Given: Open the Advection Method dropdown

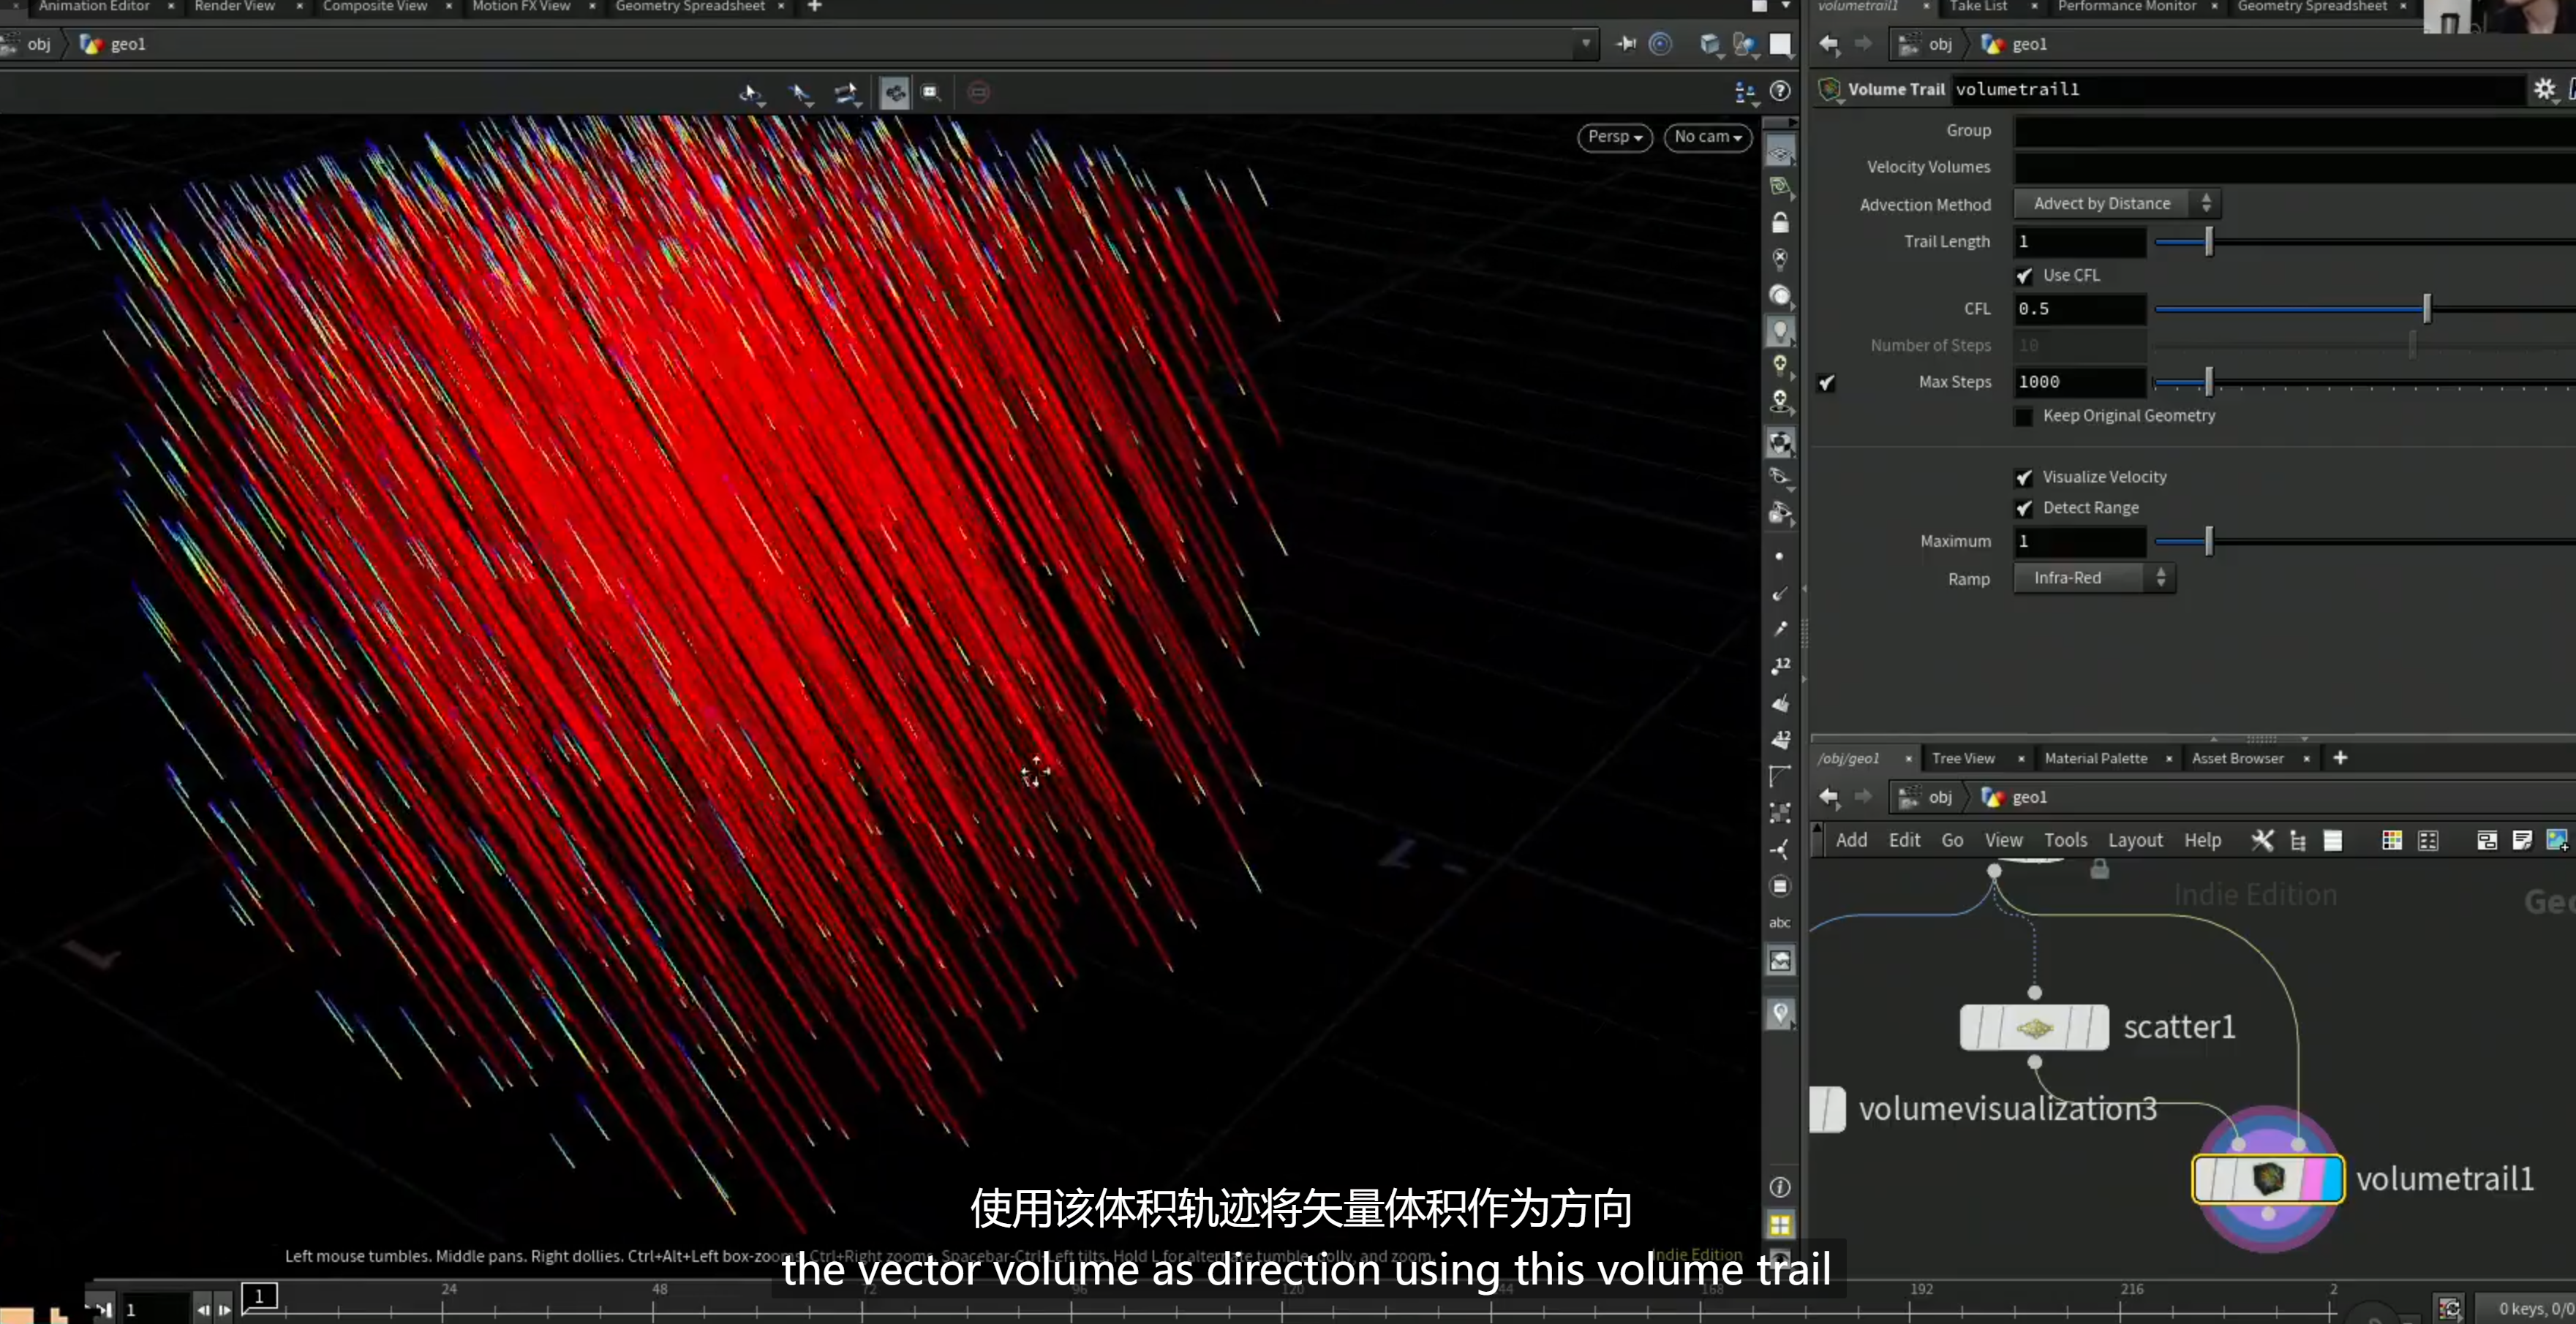Looking at the screenshot, I should (x=2117, y=204).
